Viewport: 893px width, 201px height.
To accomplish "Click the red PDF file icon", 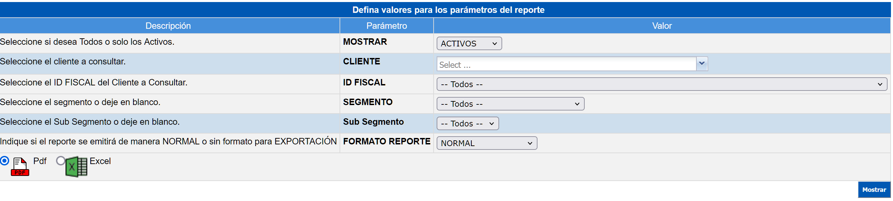I will pos(20,166).
